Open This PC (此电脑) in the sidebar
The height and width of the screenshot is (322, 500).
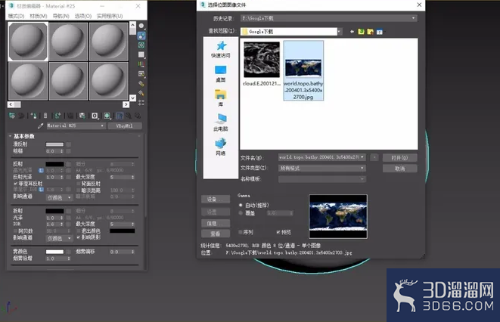[221, 122]
